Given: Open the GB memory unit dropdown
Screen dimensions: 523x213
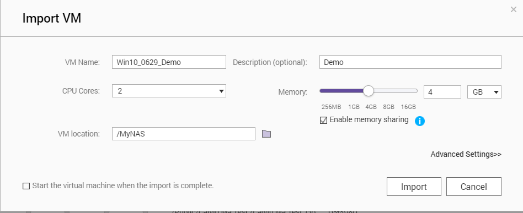Looking at the screenshot, I should coord(484,92).
